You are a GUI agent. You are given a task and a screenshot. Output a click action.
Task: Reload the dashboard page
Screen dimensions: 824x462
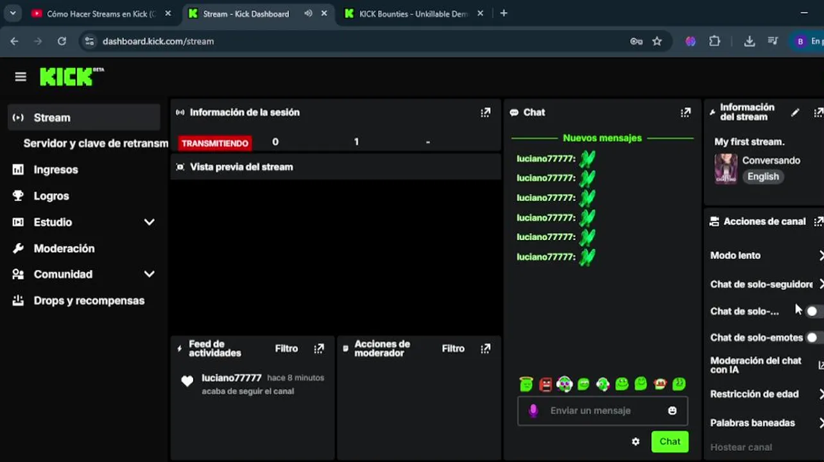62,41
